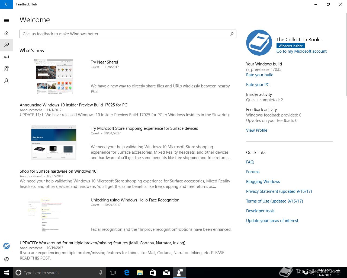This screenshot has width=347, height=278.
Task: Click the volume icon in system tray
Action: 312,273
